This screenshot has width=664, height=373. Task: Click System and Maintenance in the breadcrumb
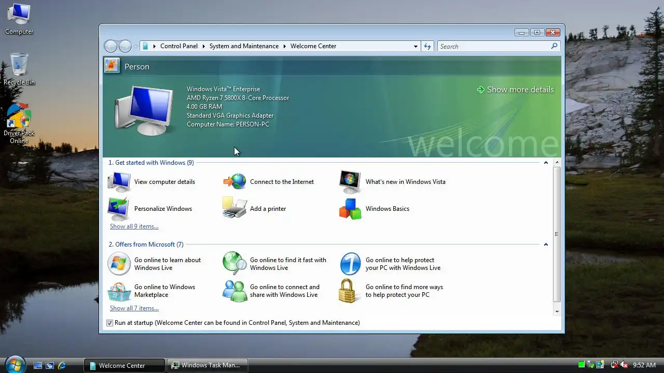pos(244,46)
